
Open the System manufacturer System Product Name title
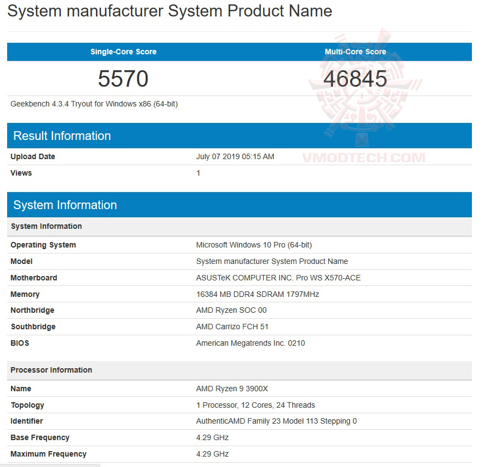pos(170,11)
